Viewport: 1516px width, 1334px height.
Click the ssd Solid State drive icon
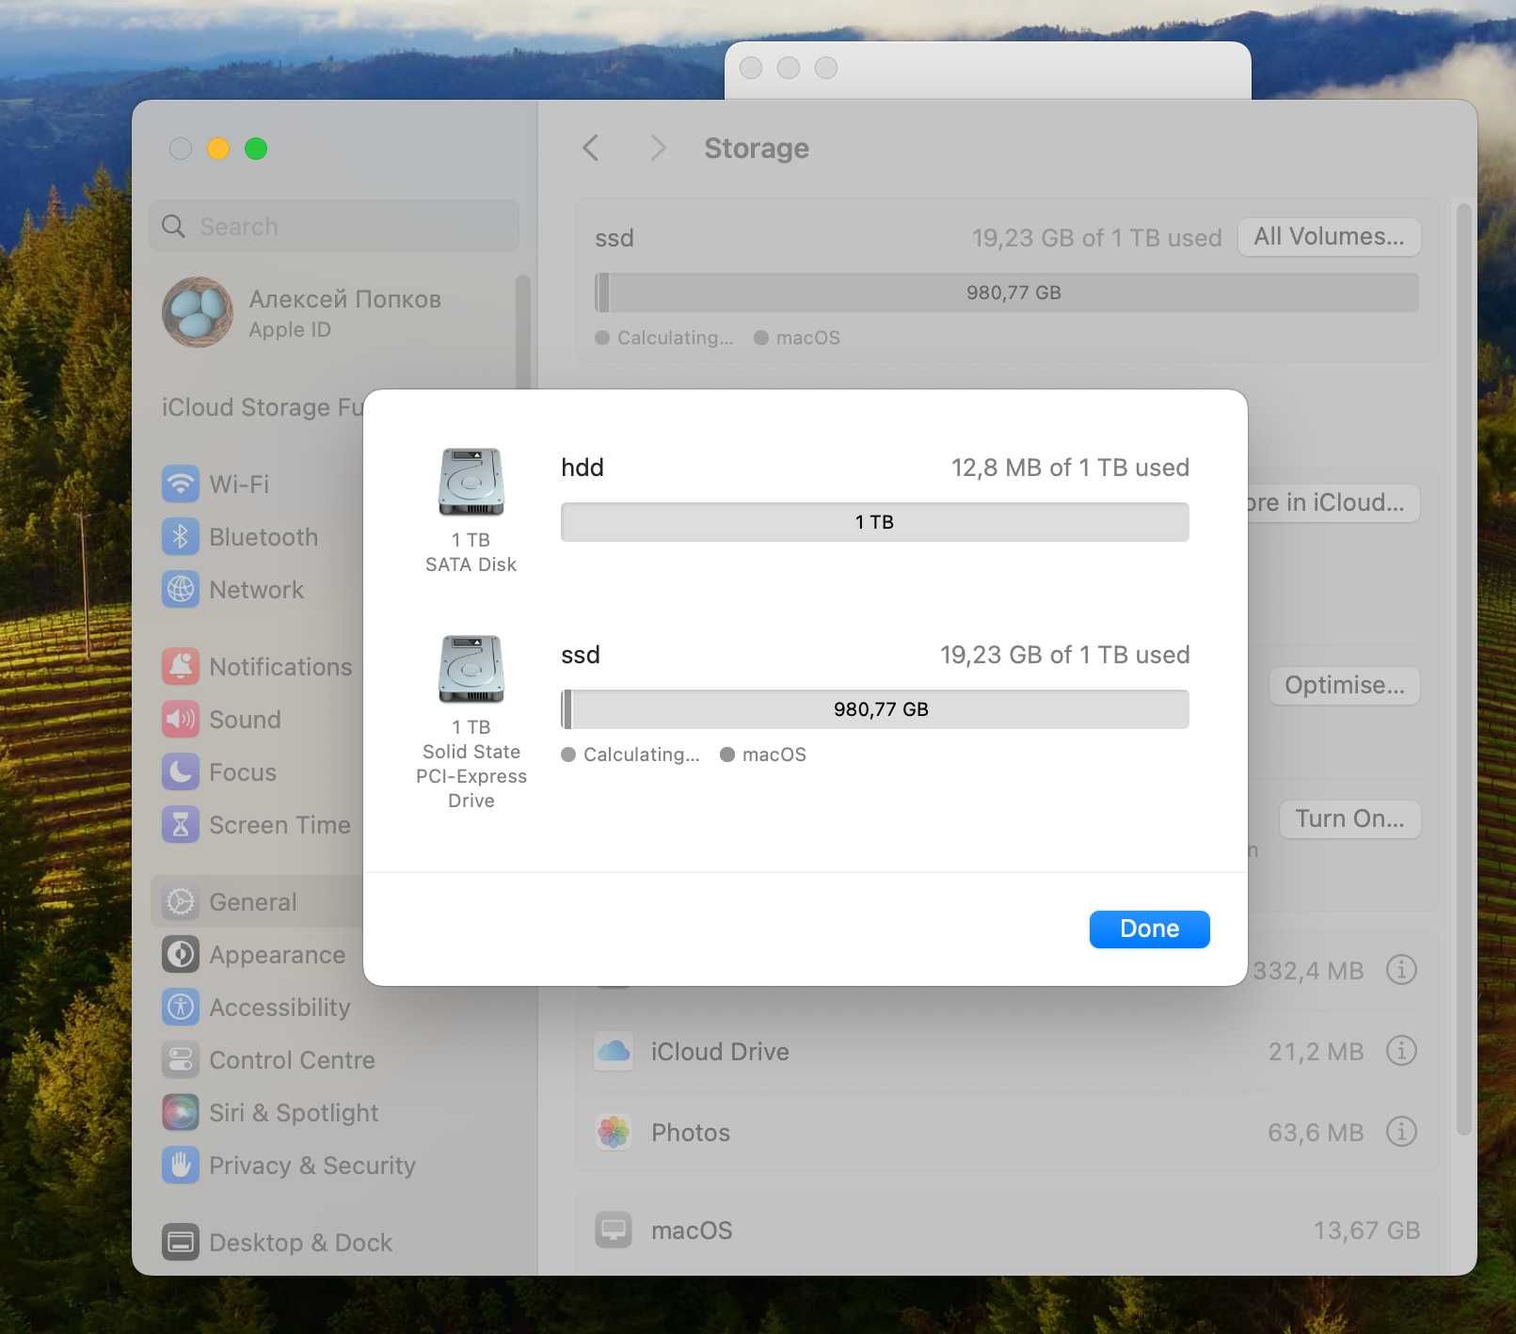[471, 670]
